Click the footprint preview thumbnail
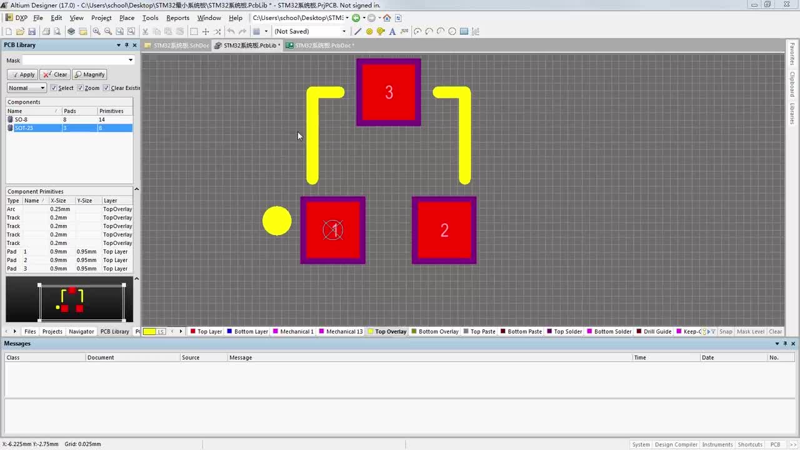 point(69,299)
